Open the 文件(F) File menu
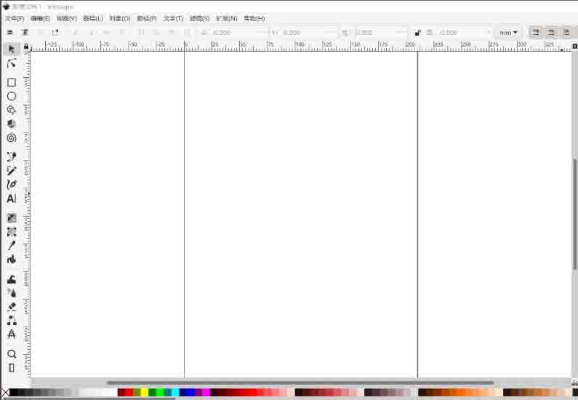The height and width of the screenshot is (400, 578). (x=15, y=18)
